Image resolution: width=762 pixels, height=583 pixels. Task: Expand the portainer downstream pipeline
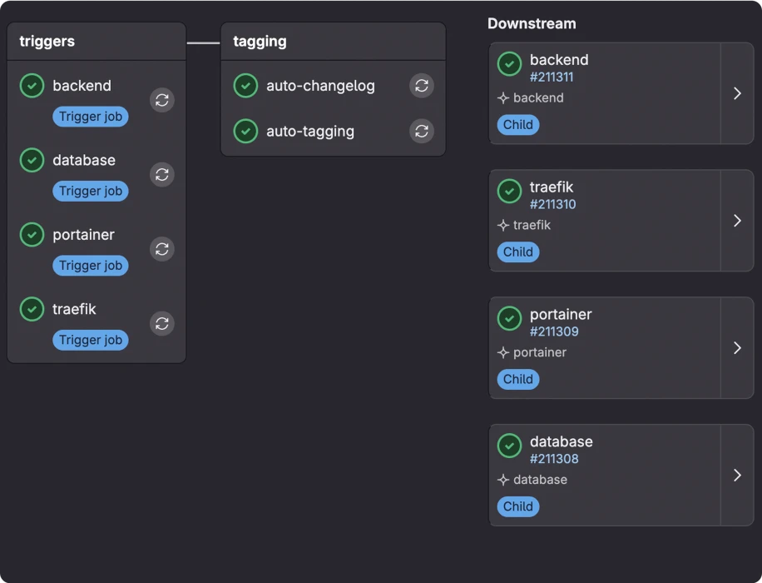coord(737,348)
